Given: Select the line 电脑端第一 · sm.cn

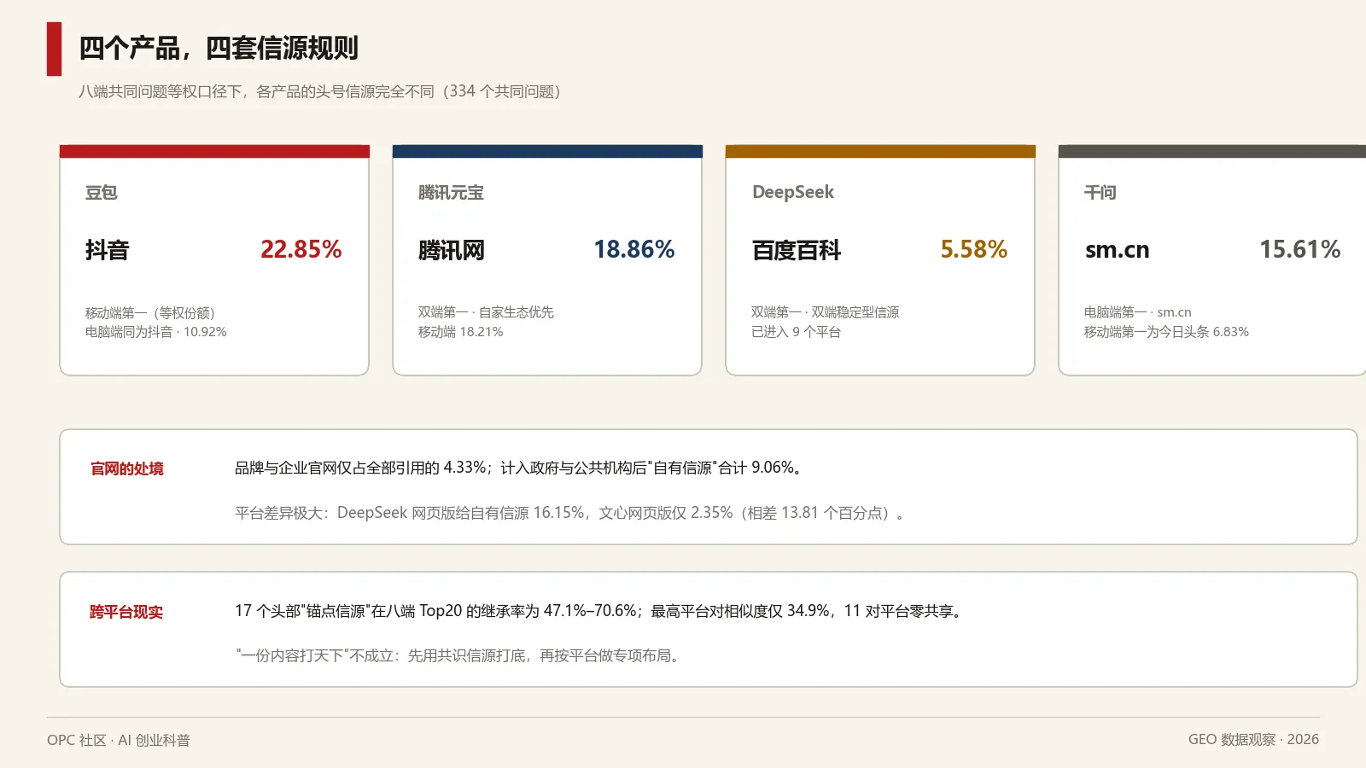Looking at the screenshot, I should pyautogui.click(x=1137, y=312).
